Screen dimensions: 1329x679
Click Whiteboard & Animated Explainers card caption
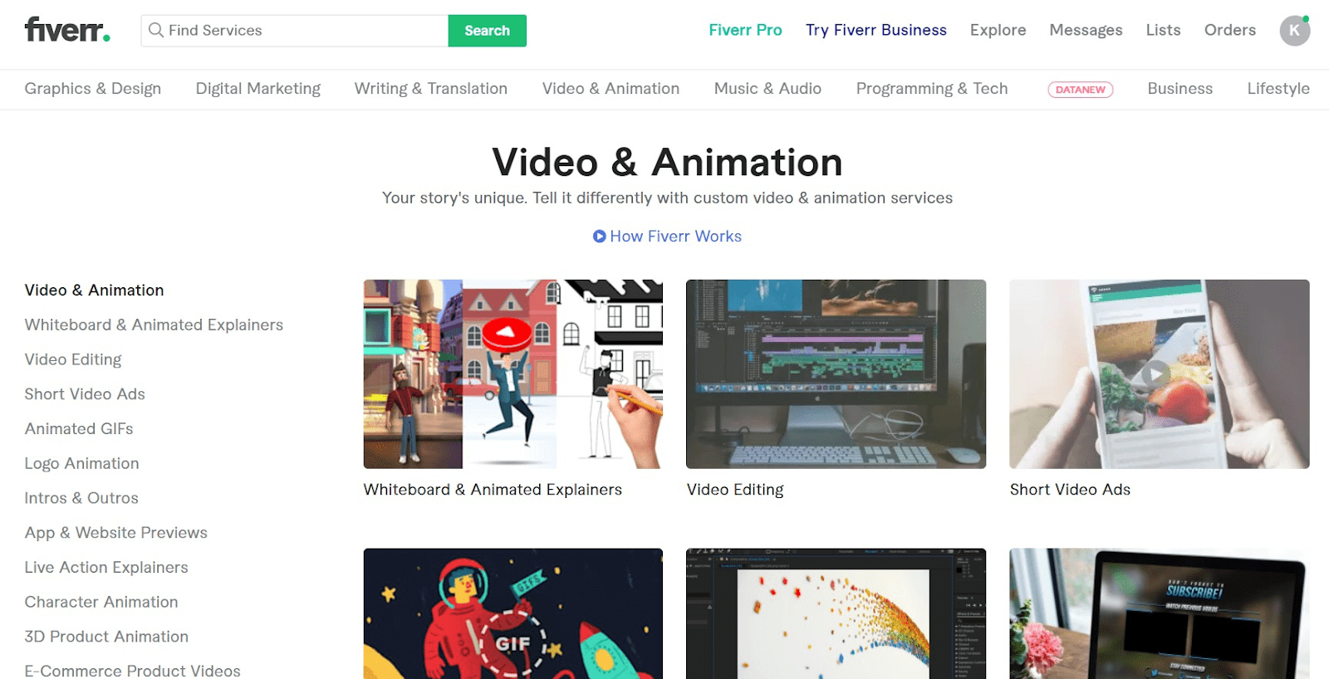pos(493,490)
